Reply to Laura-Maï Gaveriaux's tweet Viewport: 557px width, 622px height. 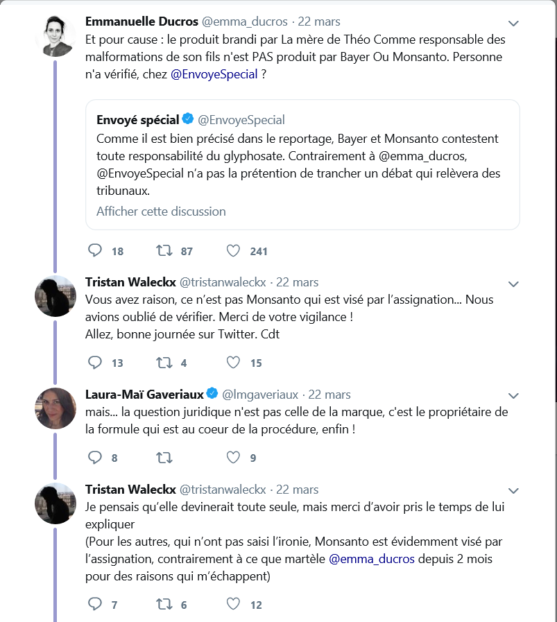[x=96, y=457]
